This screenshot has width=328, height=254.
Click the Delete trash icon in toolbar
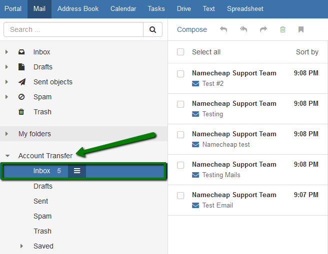[x=282, y=29]
